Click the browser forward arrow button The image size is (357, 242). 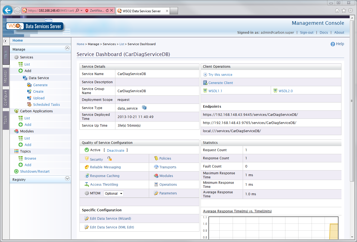click(x=17, y=11)
